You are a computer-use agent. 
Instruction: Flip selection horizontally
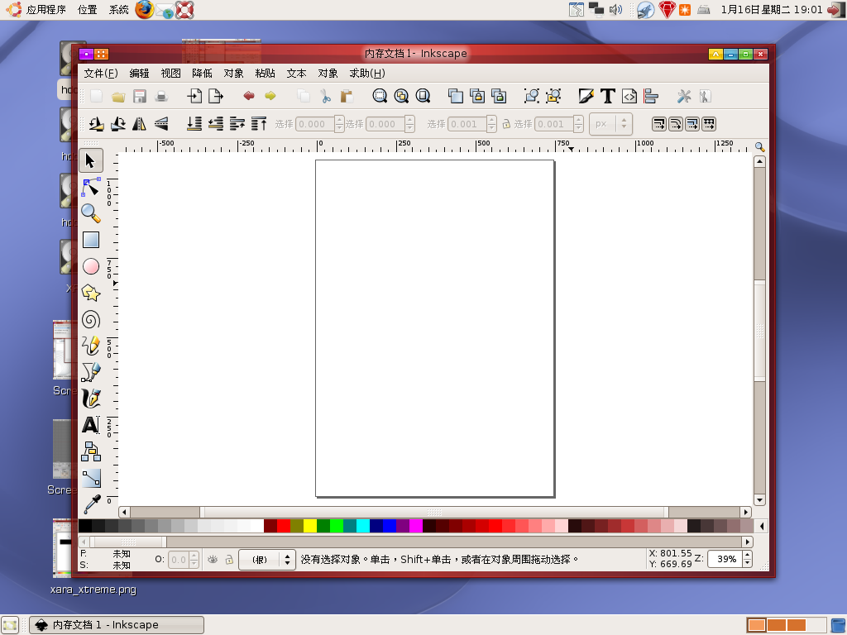tap(139, 124)
